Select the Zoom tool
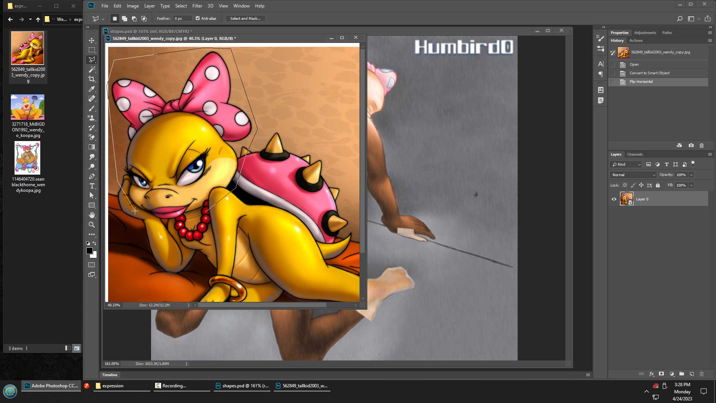Screen dimensions: 716x403 coord(92,225)
